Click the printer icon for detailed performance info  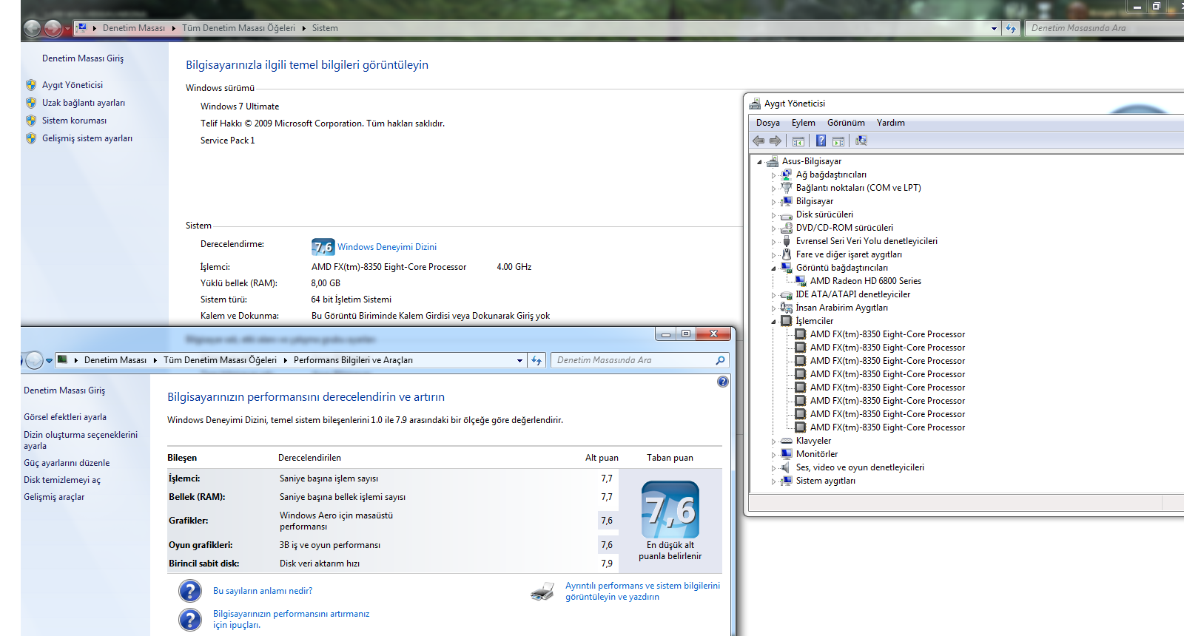tap(542, 591)
